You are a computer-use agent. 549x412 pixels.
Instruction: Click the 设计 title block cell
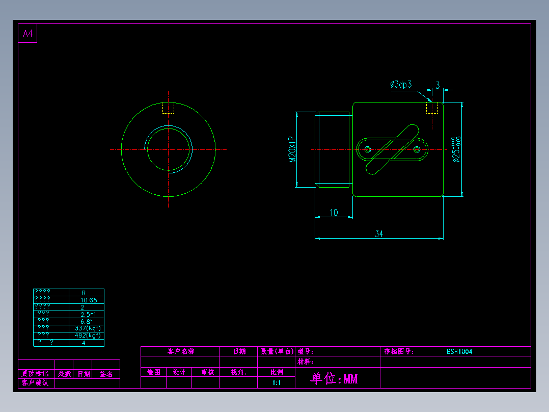(x=179, y=372)
